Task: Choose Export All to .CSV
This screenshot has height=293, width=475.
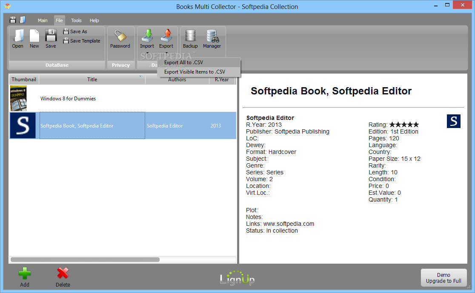Action: click(x=199, y=63)
